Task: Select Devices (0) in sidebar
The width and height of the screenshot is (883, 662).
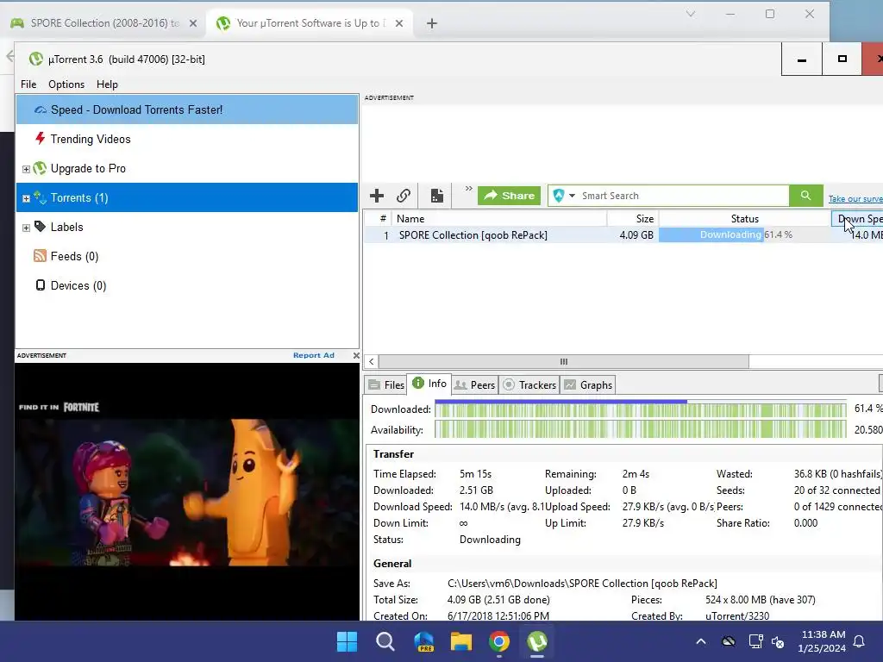Action: [x=187, y=285]
